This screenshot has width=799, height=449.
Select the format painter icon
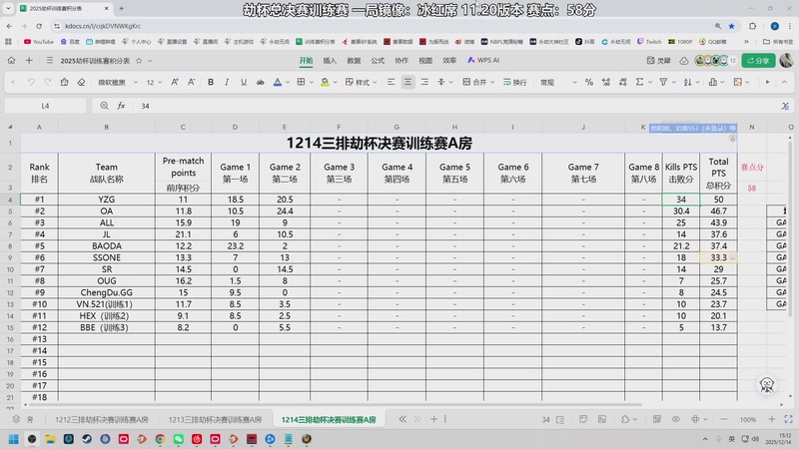click(64, 82)
